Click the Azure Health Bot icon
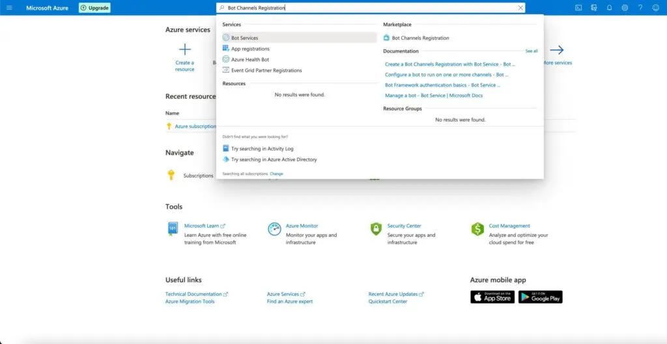Image resolution: width=667 pixels, height=344 pixels. (226, 59)
